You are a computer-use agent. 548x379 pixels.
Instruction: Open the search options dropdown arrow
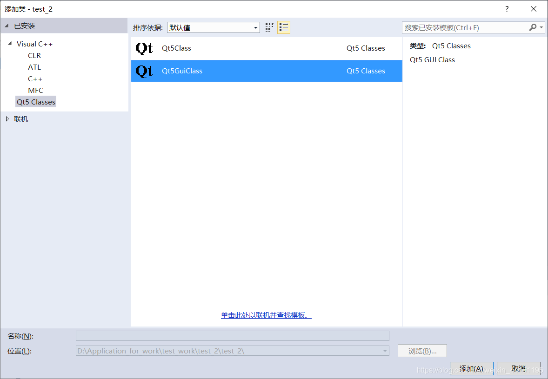point(541,27)
